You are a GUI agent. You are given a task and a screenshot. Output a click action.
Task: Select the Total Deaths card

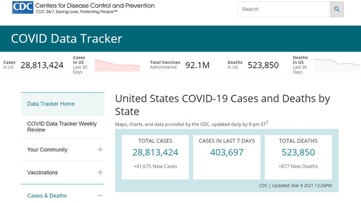(x=299, y=157)
